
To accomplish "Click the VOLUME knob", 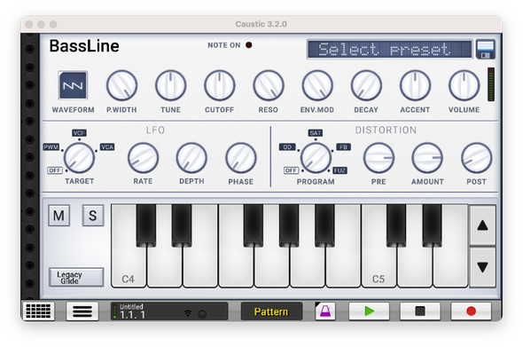I will click(464, 85).
